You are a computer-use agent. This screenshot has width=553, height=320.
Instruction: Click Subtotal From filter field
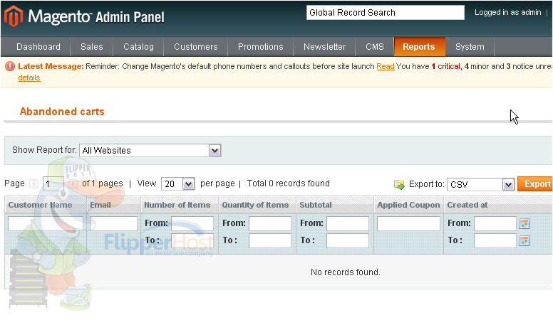point(348,223)
